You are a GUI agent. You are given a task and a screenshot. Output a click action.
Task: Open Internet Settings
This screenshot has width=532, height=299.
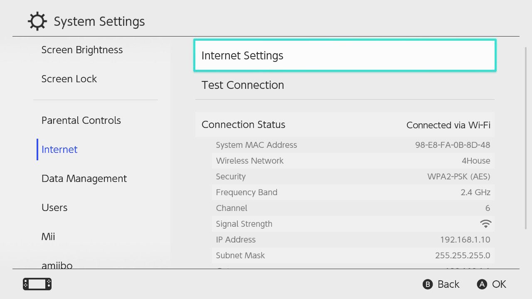pos(344,55)
